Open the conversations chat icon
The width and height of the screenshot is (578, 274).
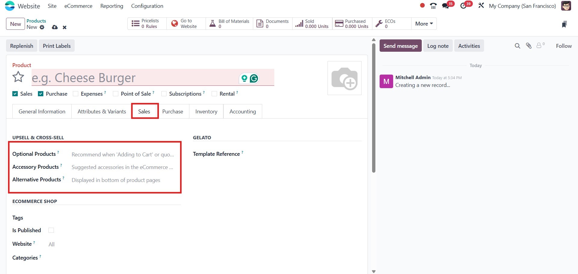(446, 6)
